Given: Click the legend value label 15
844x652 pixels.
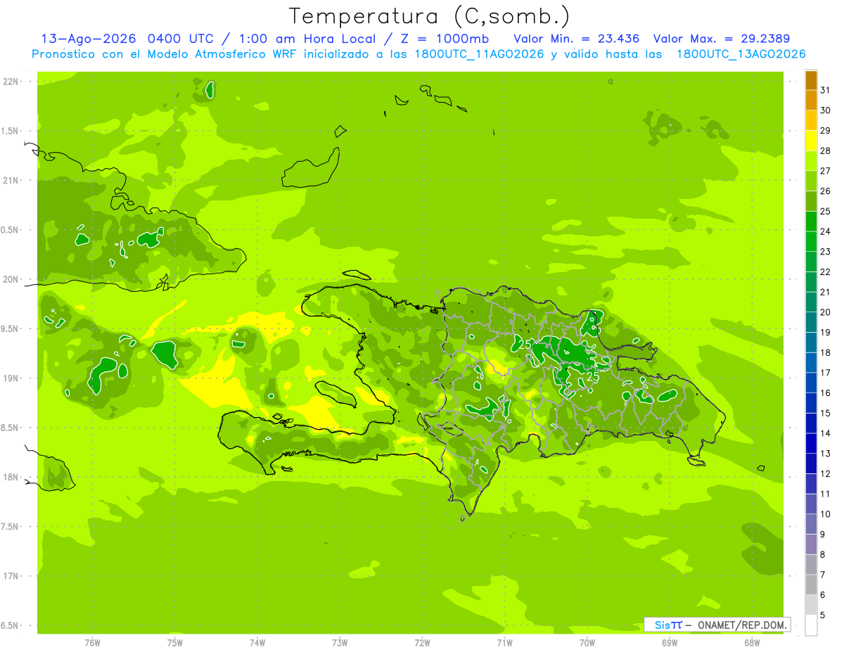Looking at the screenshot, I should pyautogui.click(x=825, y=413).
